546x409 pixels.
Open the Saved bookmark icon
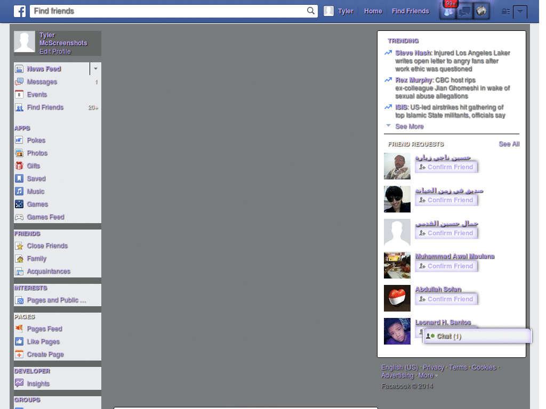pos(20,179)
